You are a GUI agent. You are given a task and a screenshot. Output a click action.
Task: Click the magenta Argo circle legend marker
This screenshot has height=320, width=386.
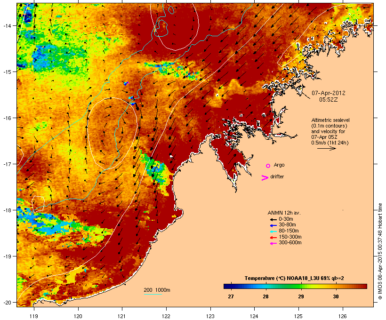tap(268, 166)
